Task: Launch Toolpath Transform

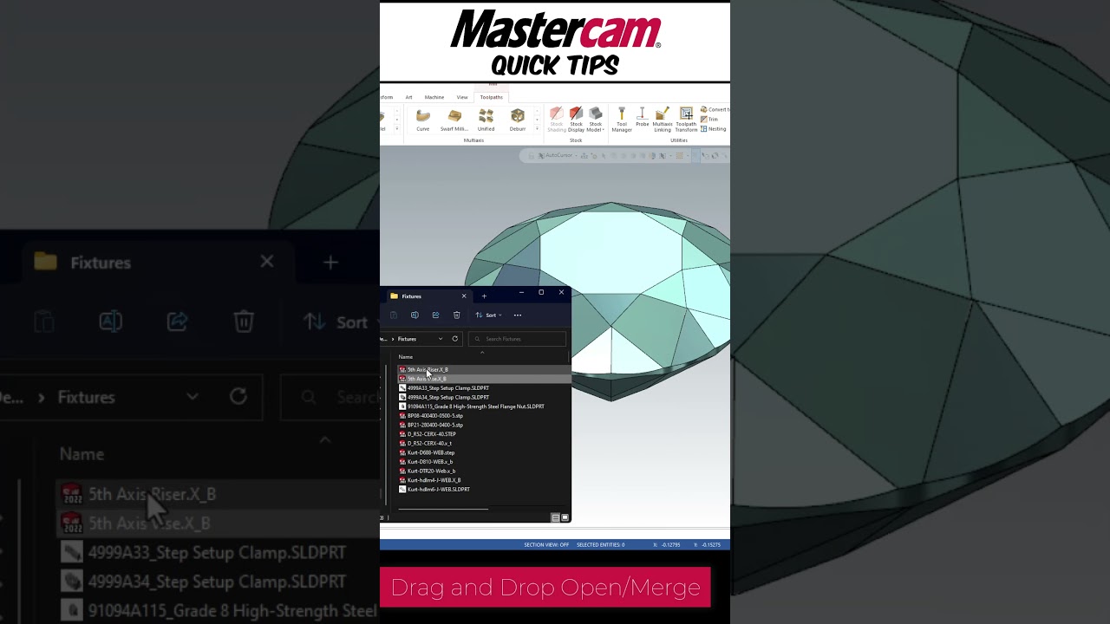Action: (x=686, y=120)
